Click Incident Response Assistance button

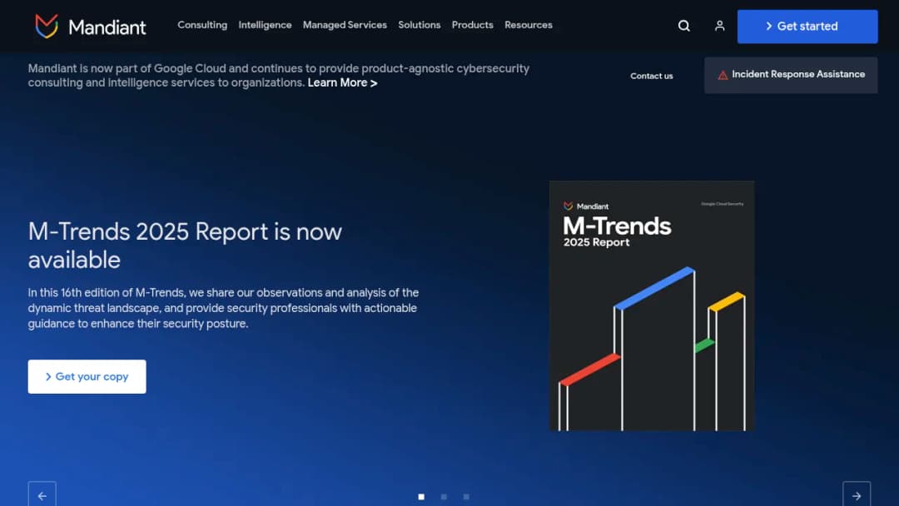791,75
